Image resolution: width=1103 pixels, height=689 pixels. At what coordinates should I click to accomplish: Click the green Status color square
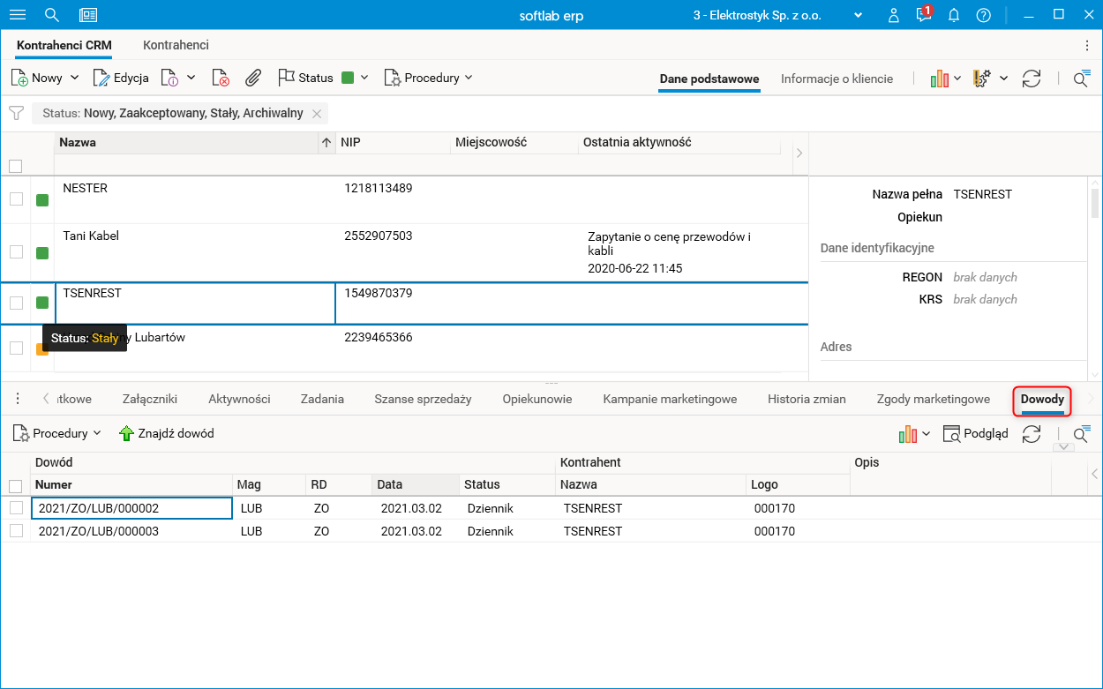(348, 78)
